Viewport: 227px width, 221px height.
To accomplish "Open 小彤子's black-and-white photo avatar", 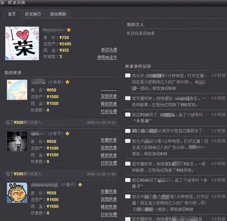I will [x=17, y=141].
